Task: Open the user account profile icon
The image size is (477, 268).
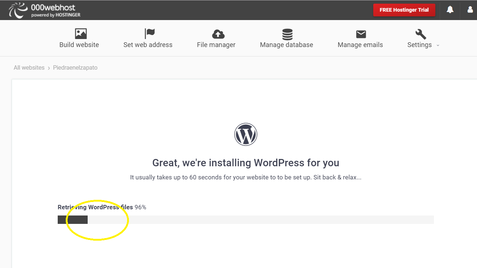Action: pyautogui.click(x=470, y=10)
